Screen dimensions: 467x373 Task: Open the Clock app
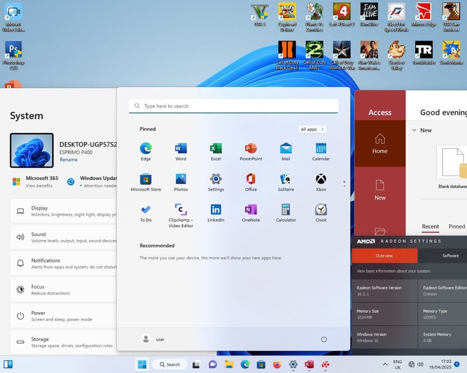pos(321,213)
